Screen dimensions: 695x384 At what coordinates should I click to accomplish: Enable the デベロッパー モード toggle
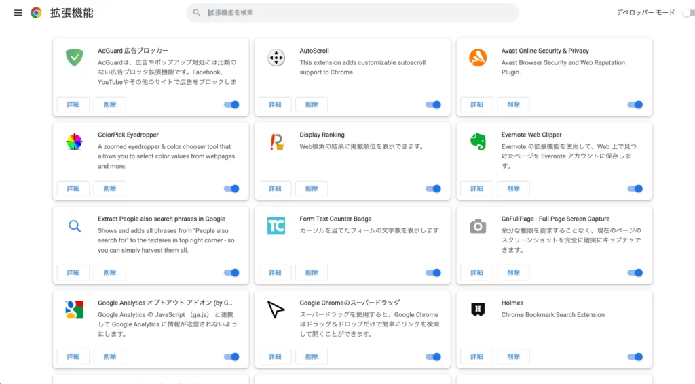click(x=688, y=13)
